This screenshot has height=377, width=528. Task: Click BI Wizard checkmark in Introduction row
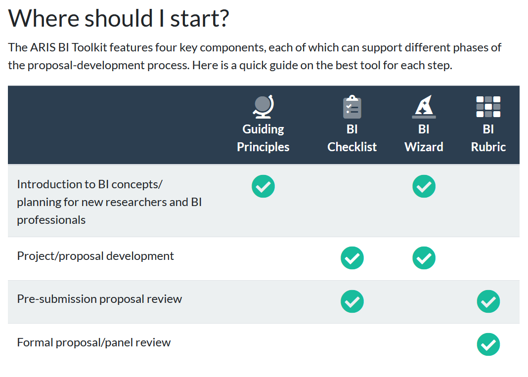click(424, 186)
